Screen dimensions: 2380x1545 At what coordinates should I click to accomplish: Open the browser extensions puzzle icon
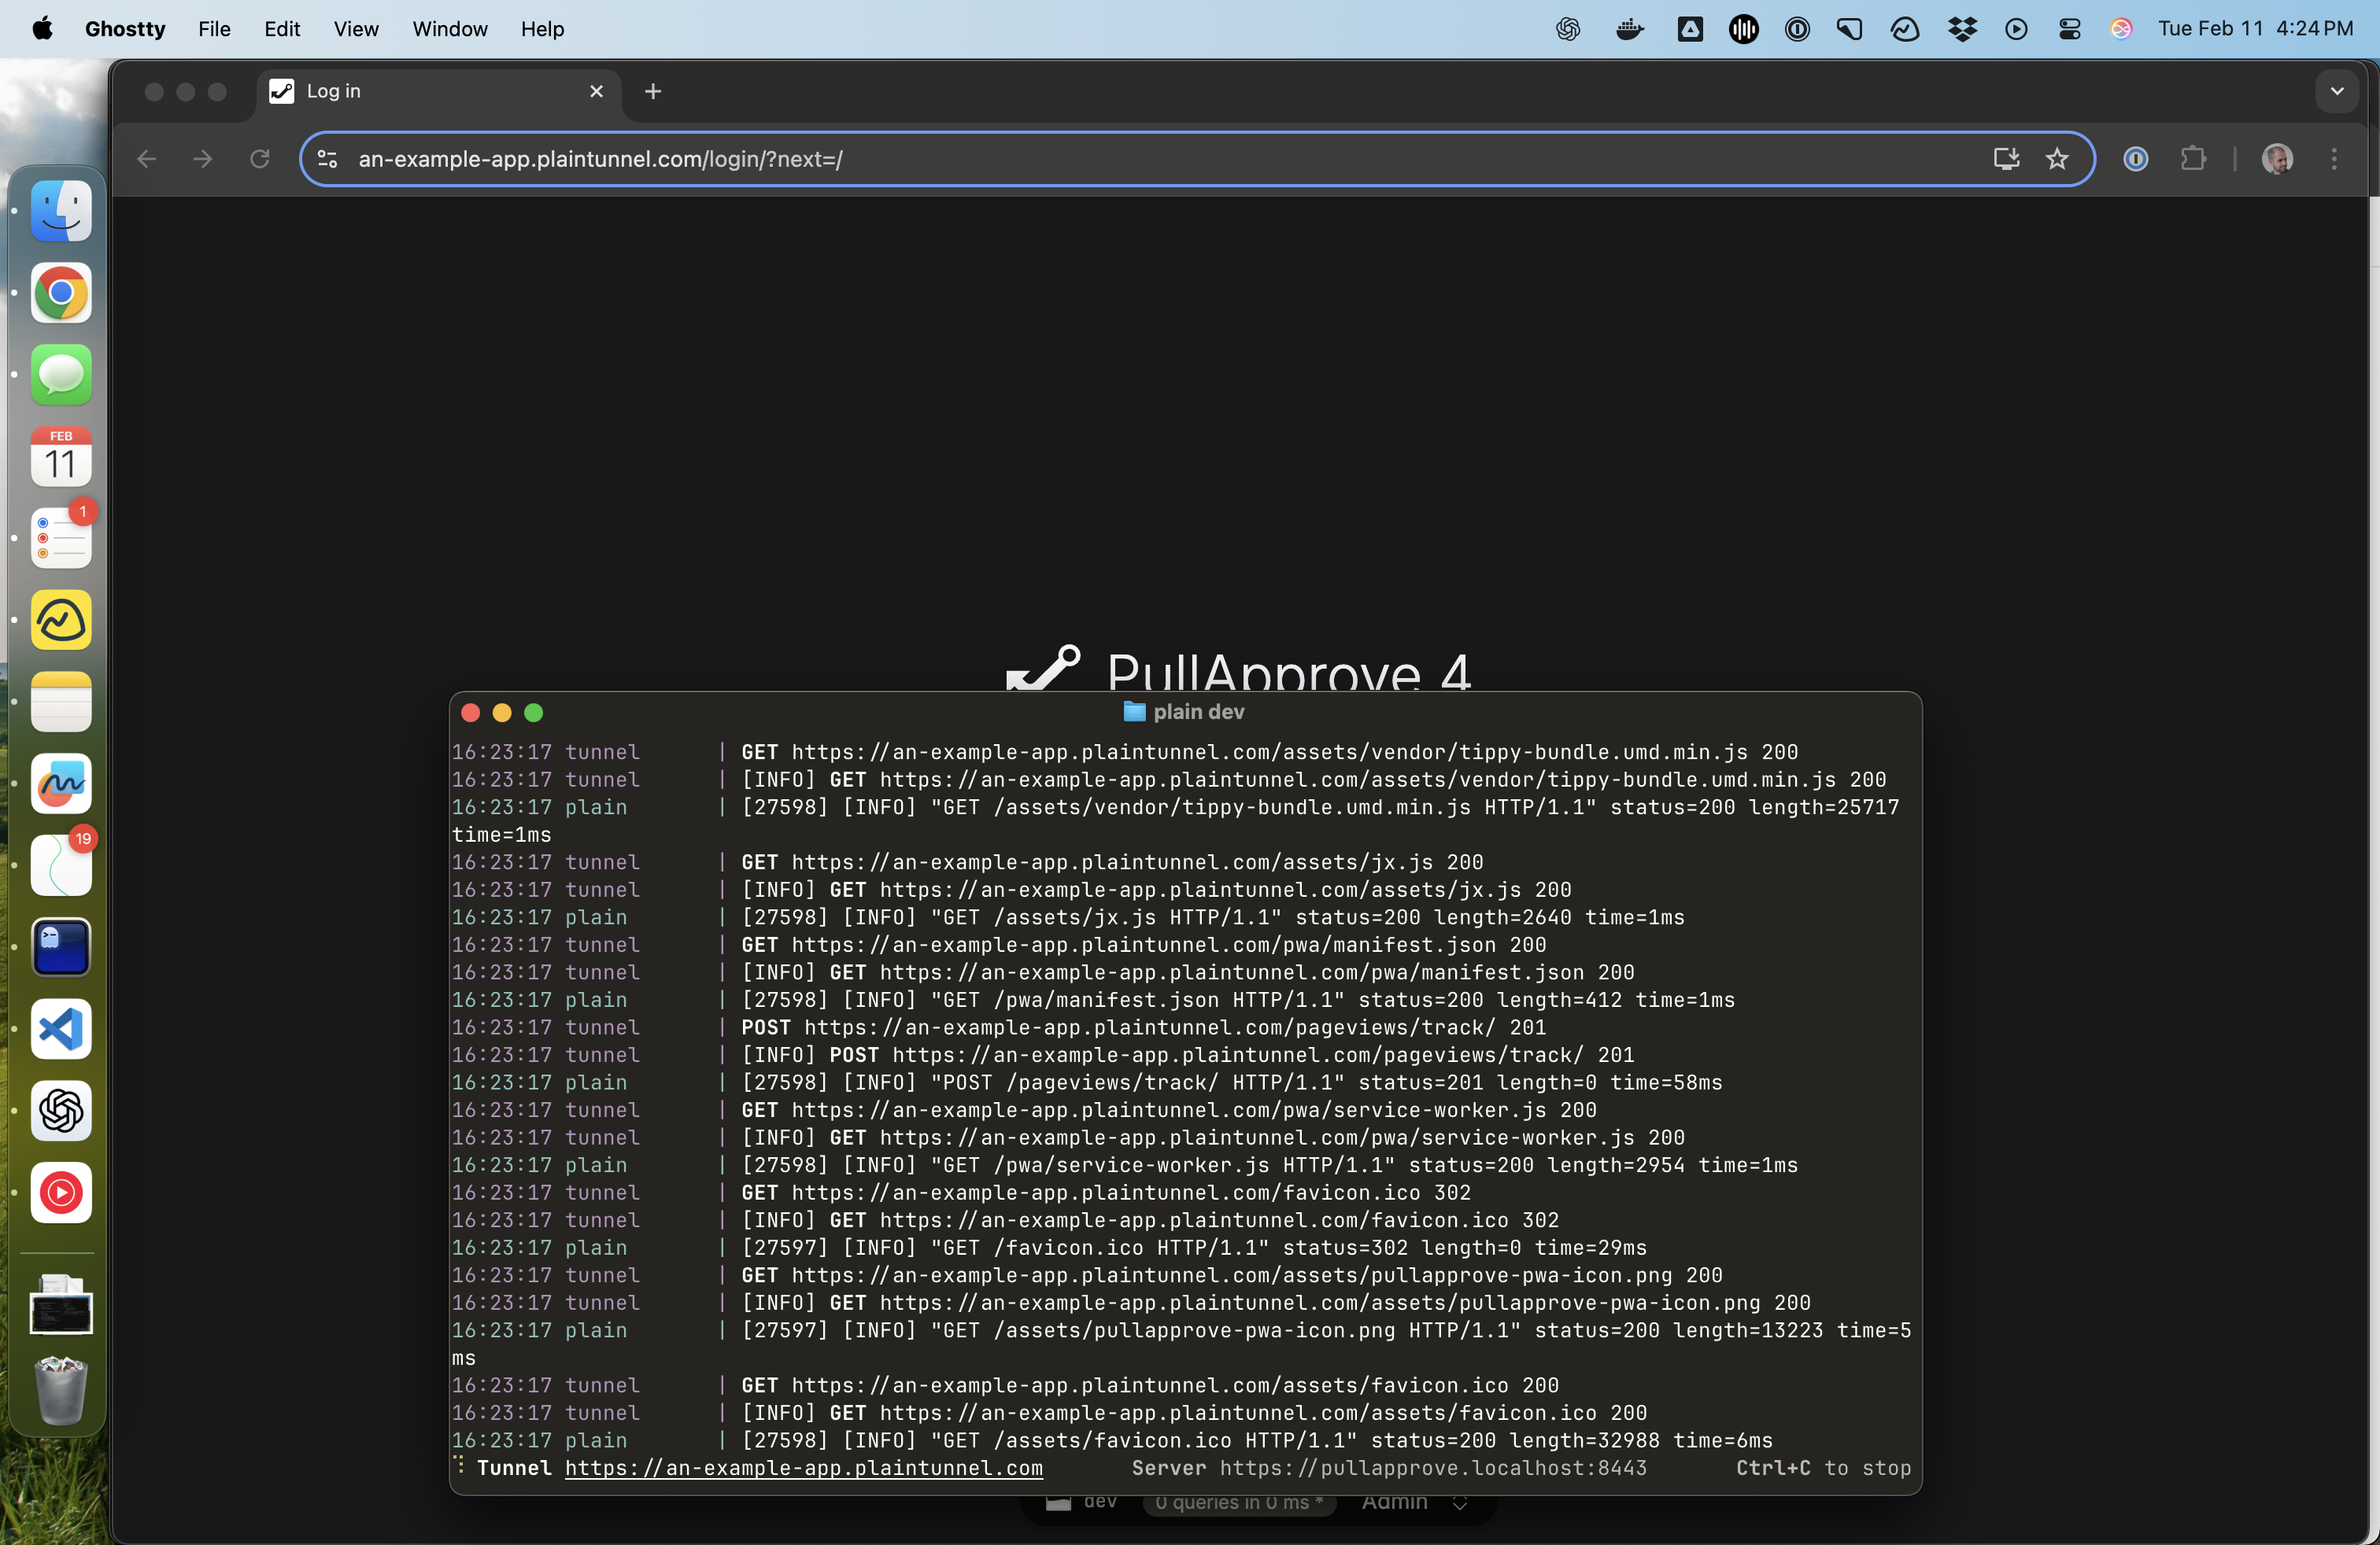(2192, 159)
